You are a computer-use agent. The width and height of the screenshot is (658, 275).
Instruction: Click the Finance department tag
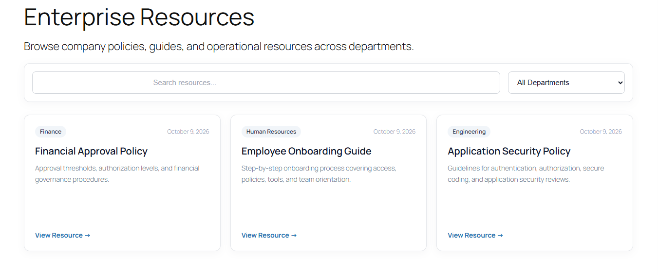(51, 132)
